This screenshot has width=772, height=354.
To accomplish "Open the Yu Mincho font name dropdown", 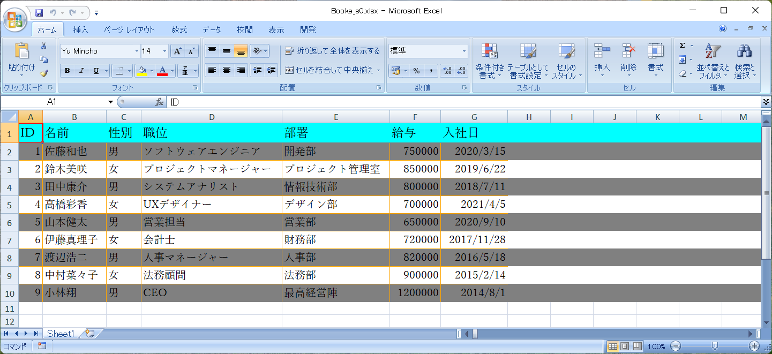I will coord(137,51).
